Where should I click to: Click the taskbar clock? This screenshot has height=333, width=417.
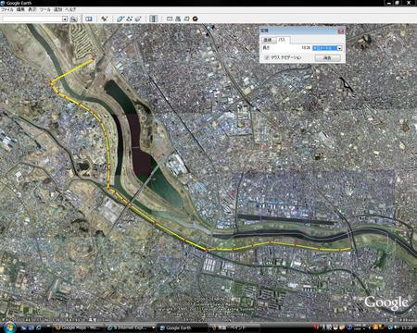pyautogui.click(x=408, y=327)
